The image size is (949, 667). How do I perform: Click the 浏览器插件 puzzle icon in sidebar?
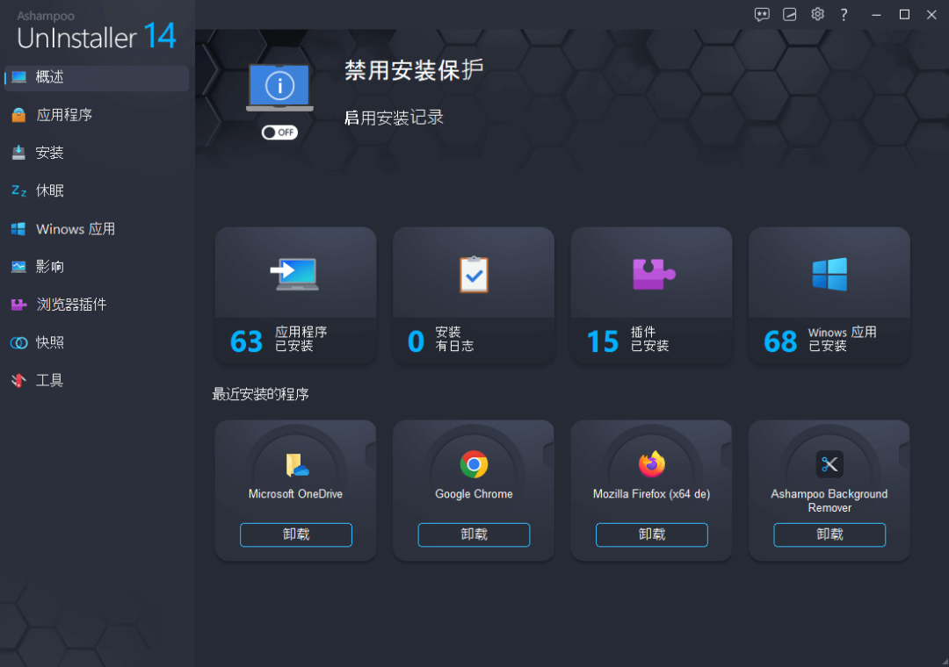[x=18, y=305]
